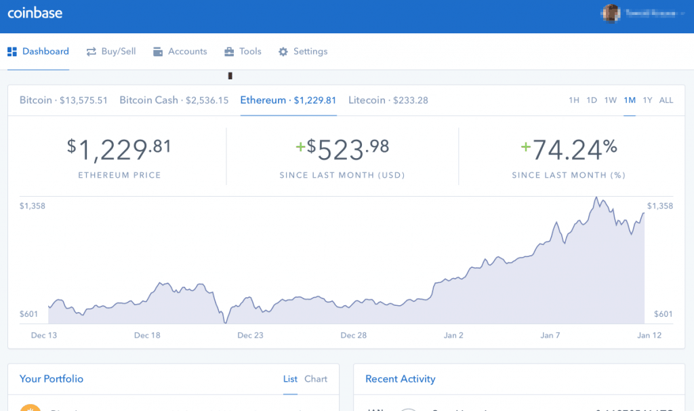Click the Buy/Sell arrows icon
Image resolution: width=694 pixels, height=411 pixels.
click(x=91, y=52)
